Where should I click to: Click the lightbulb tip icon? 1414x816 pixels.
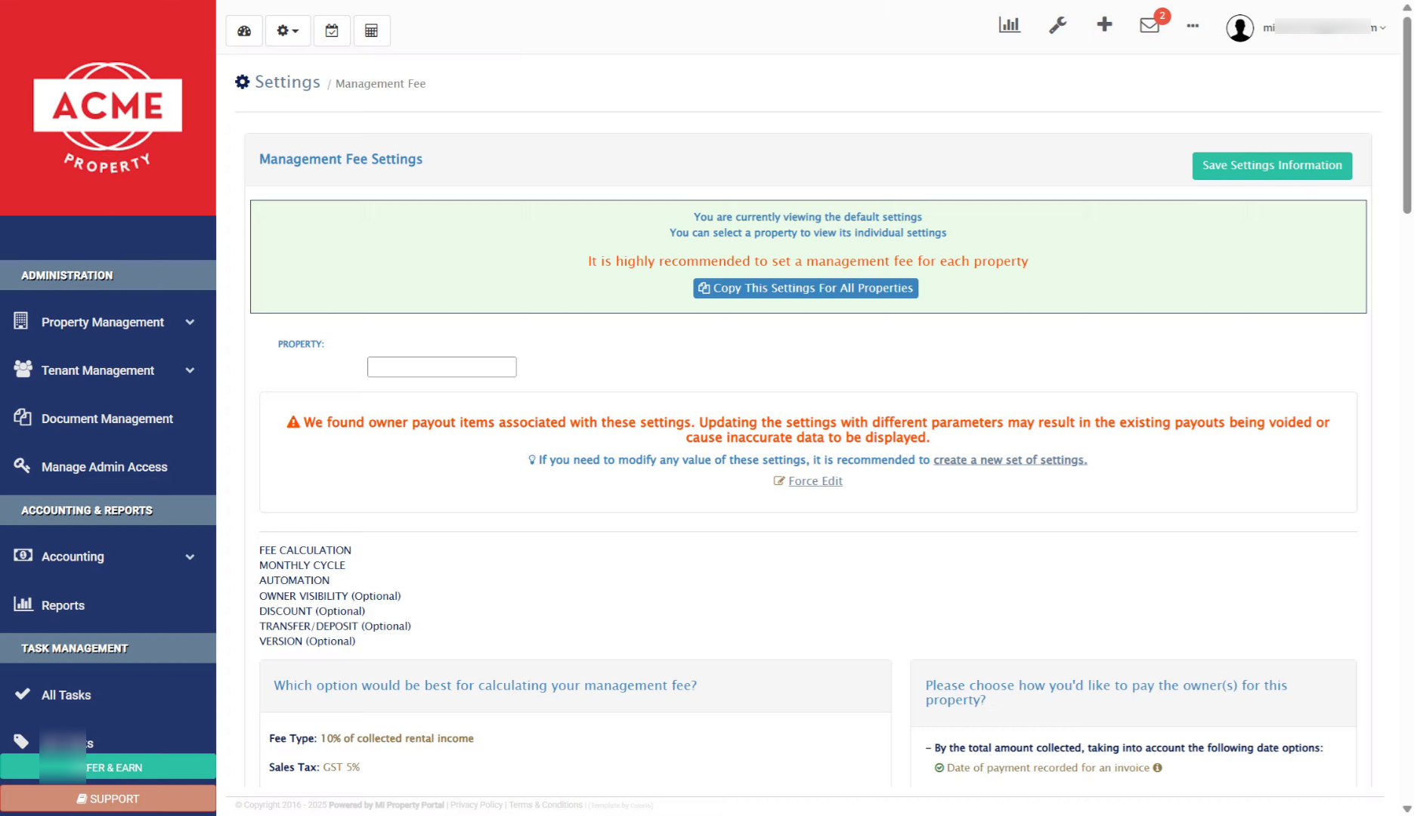(x=532, y=460)
